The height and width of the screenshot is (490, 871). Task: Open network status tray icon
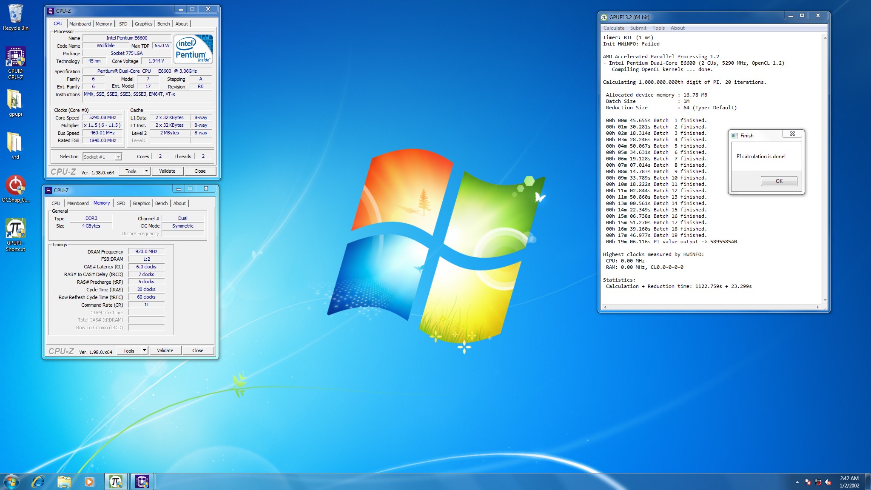coord(818,482)
